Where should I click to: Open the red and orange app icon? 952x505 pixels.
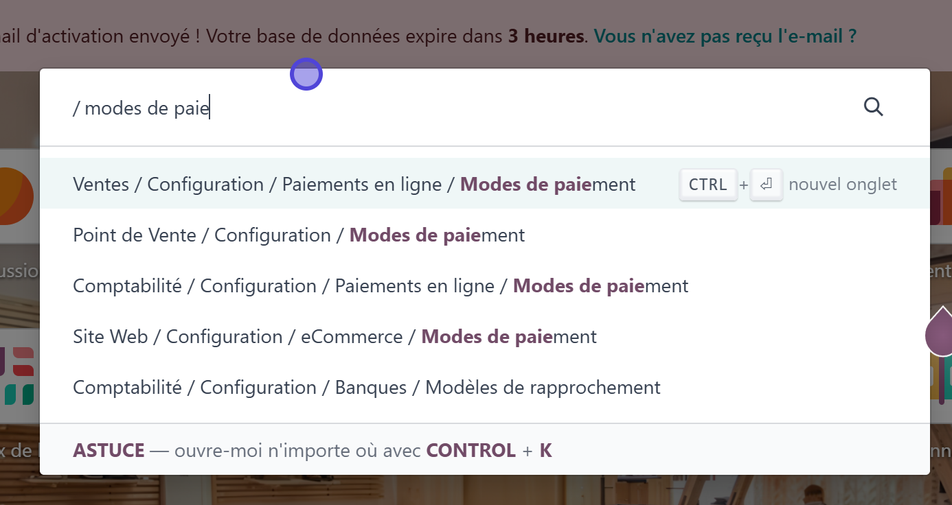click(940, 199)
